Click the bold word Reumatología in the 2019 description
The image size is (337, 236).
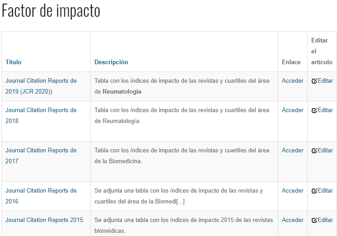pyautogui.click(x=122, y=92)
